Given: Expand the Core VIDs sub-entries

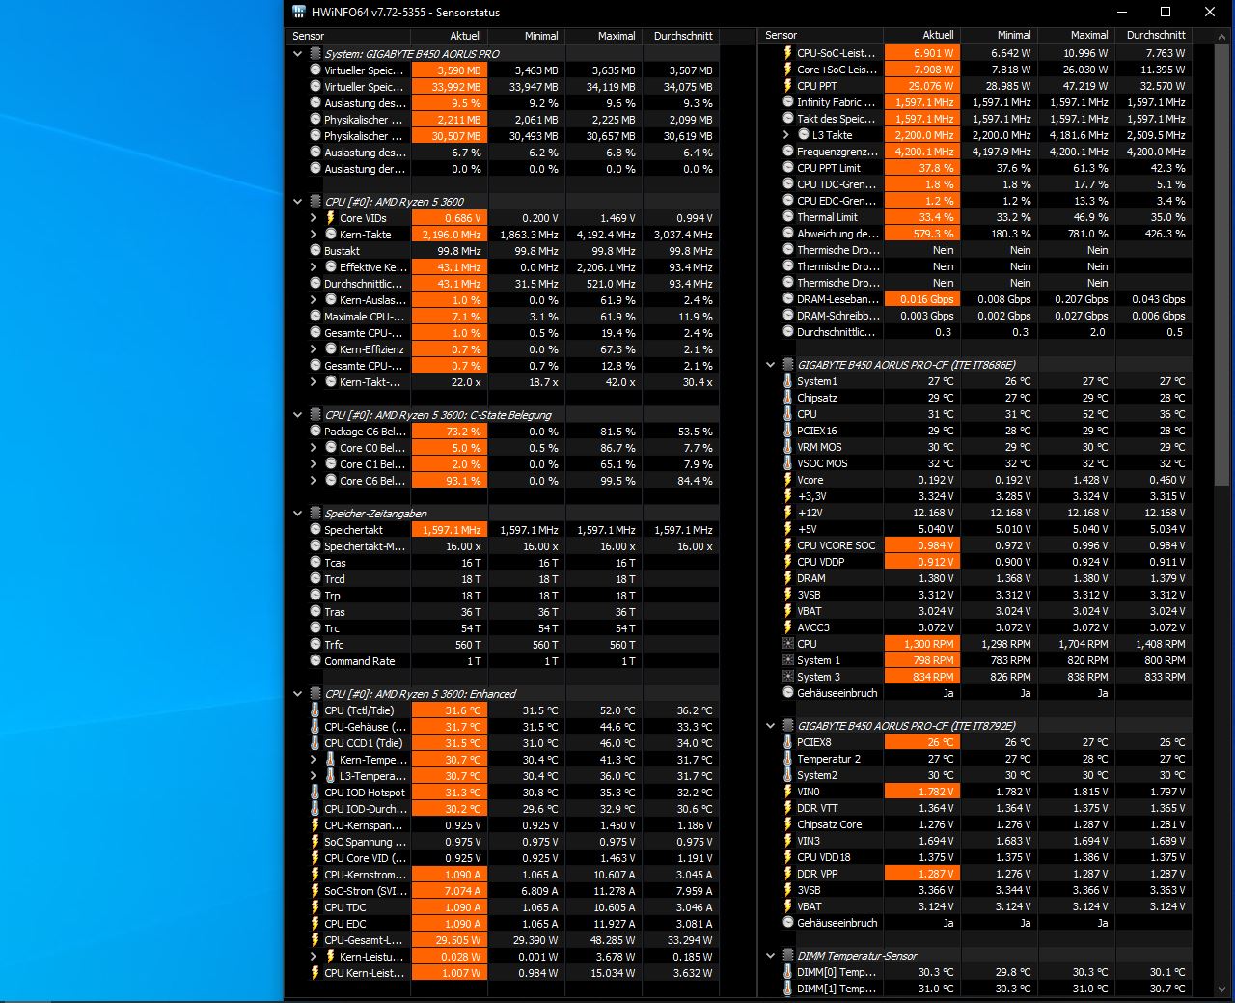Looking at the screenshot, I should point(314,218).
